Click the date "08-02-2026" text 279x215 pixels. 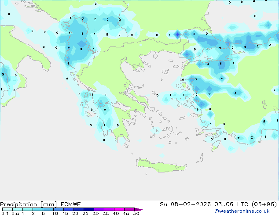(x=191, y=204)
